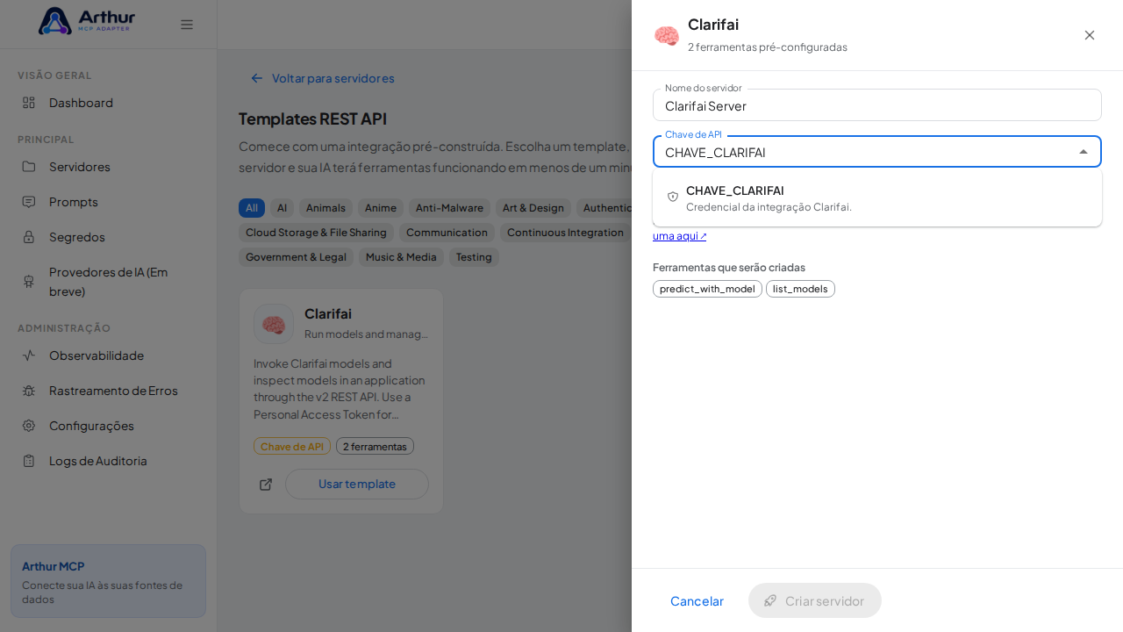Open Segredos via its padlock icon
The height and width of the screenshot is (632, 1123).
[29, 237]
